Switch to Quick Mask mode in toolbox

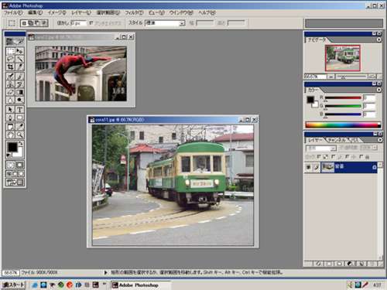coord(19,165)
